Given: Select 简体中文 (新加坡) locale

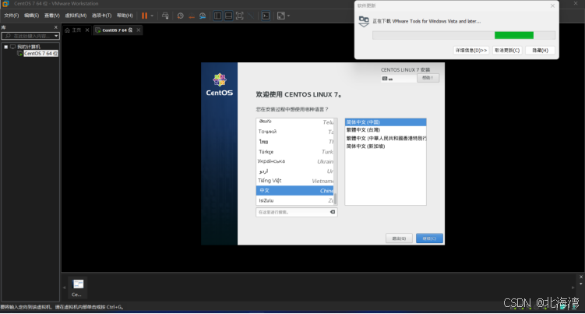Looking at the screenshot, I should pyautogui.click(x=386, y=146).
